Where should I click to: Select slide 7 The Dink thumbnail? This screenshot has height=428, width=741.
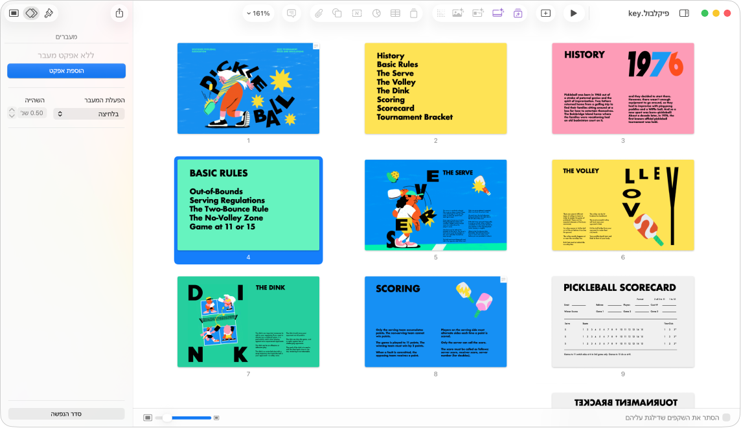tap(248, 322)
